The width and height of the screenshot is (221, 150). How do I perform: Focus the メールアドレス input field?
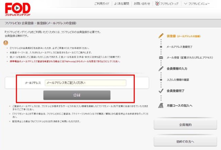click(x=86, y=83)
